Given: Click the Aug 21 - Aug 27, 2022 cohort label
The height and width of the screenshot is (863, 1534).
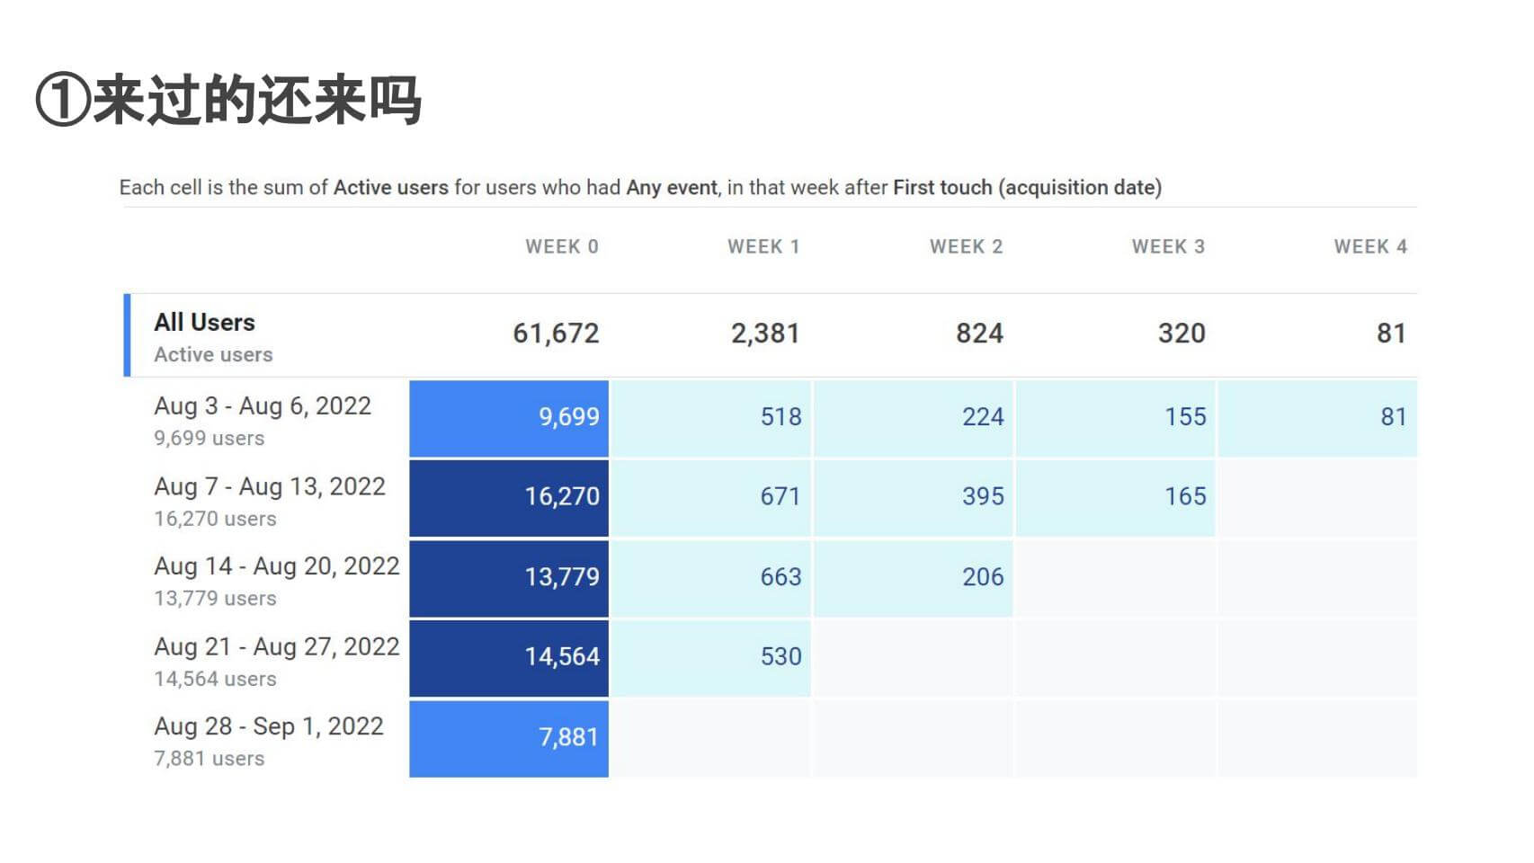Looking at the screenshot, I should tap(276, 647).
